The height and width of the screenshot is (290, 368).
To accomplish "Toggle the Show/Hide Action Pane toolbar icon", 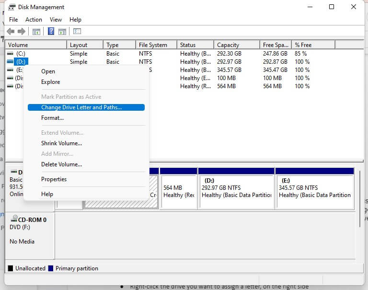I will pos(62,32).
